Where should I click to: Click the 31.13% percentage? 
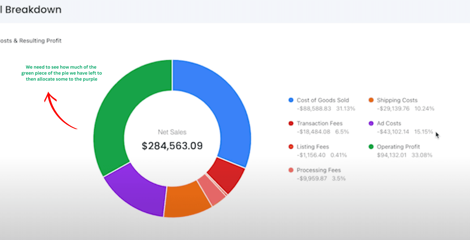point(346,109)
